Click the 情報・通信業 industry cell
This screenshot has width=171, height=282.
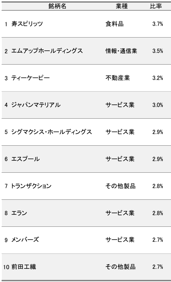(x=121, y=51)
